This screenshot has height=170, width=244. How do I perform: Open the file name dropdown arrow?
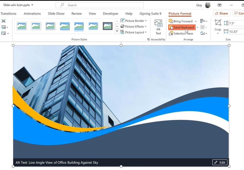click(32, 5)
